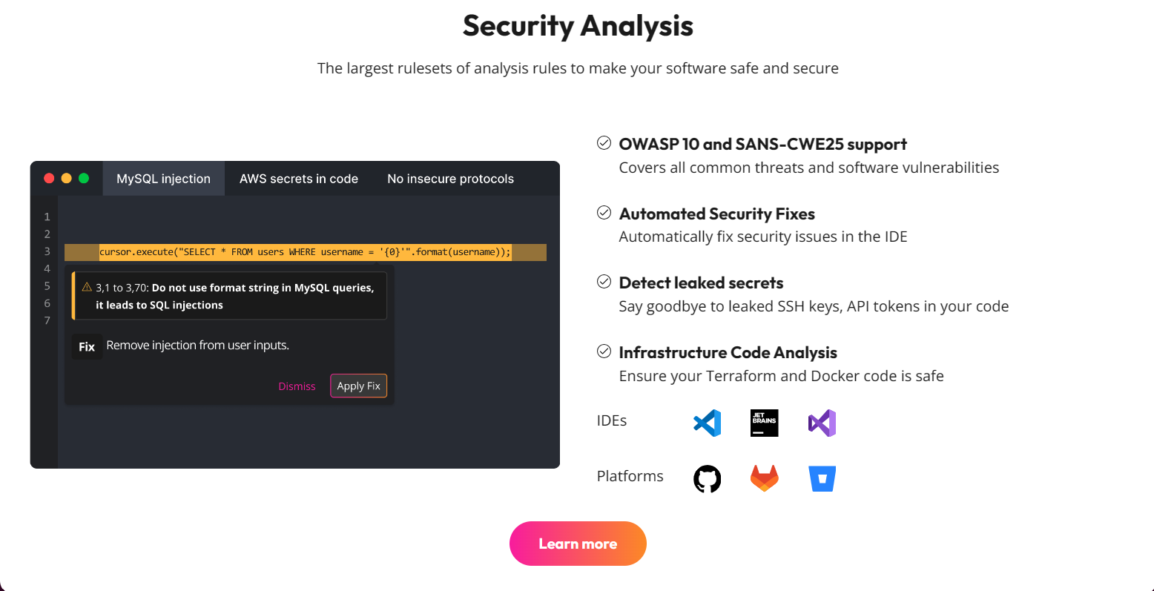Image resolution: width=1154 pixels, height=591 pixels.
Task: Click checkmark icon beside OWASP 10 support
Action: coord(604,143)
